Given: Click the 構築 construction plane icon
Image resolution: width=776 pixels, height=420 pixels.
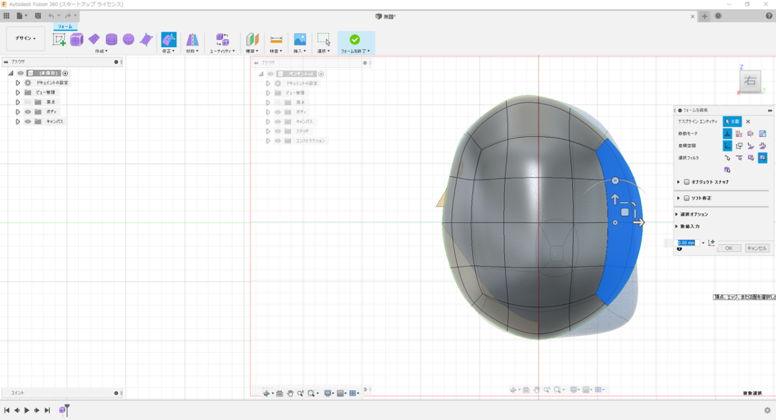Looking at the screenshot, I should (x=253, y=39).
